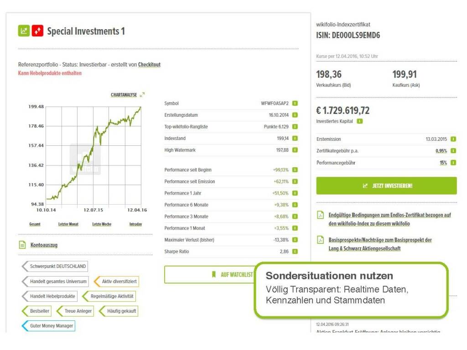Expand the chart with the Chartanalyse arrow icon

pos(142,95)
